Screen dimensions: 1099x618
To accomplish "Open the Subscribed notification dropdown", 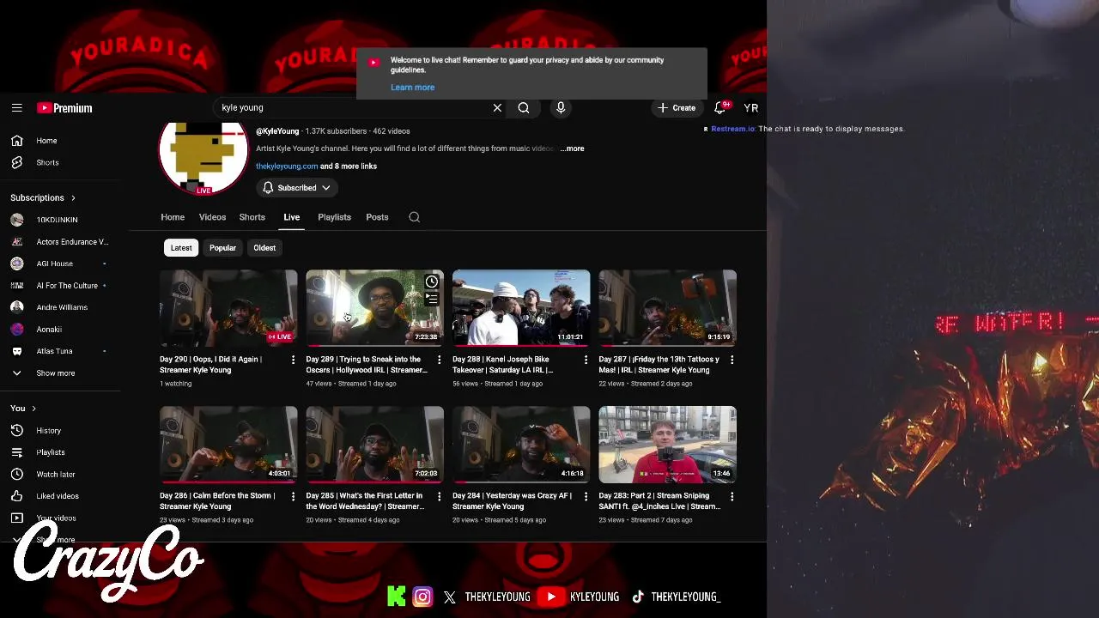I will click(296, 188).
